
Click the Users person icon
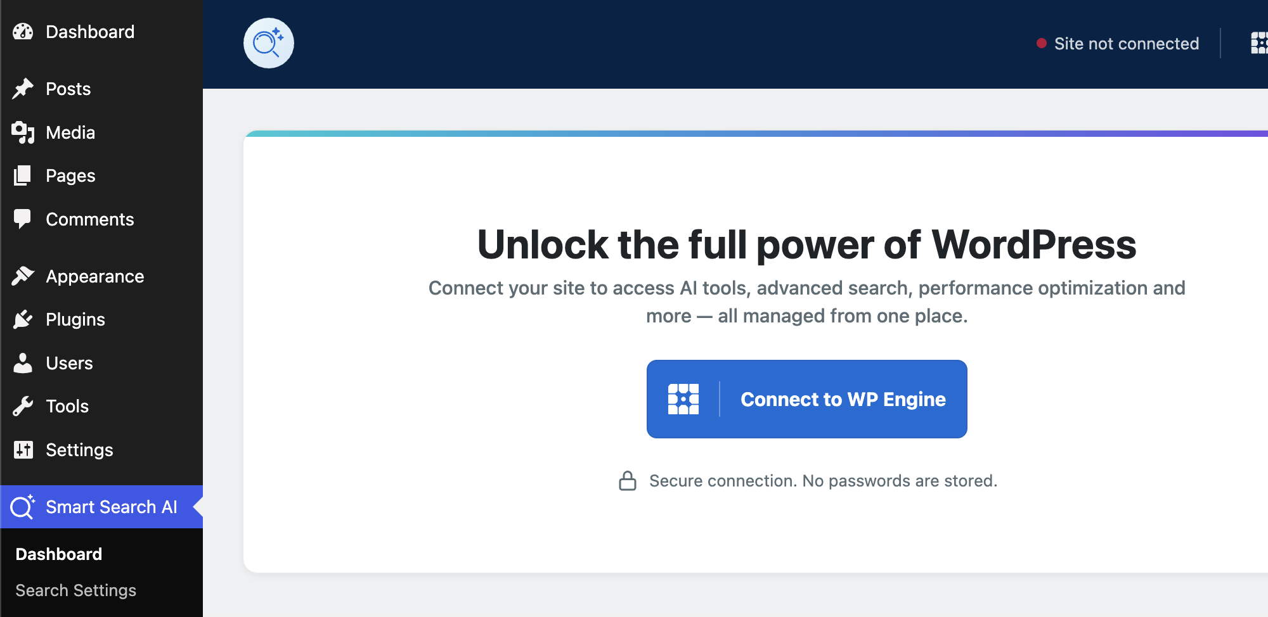(23, 363)
